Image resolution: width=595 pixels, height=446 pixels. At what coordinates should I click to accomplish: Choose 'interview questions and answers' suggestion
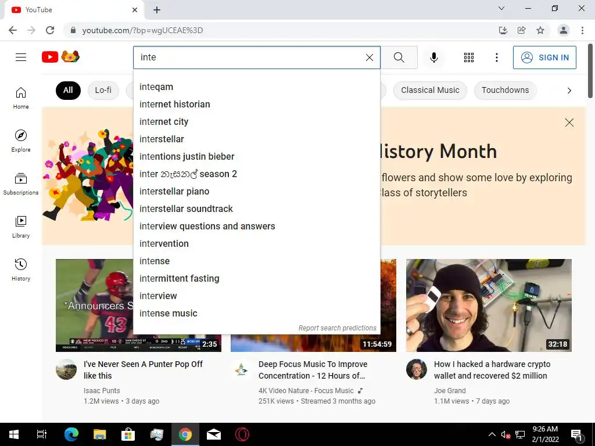(256, 226)
